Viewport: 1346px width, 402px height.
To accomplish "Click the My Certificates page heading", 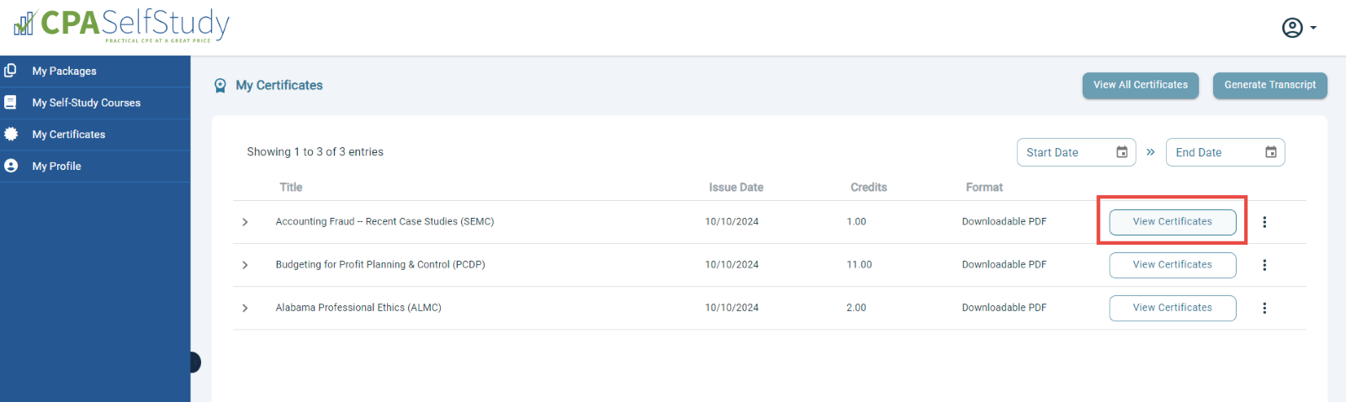I will (279, 86).
